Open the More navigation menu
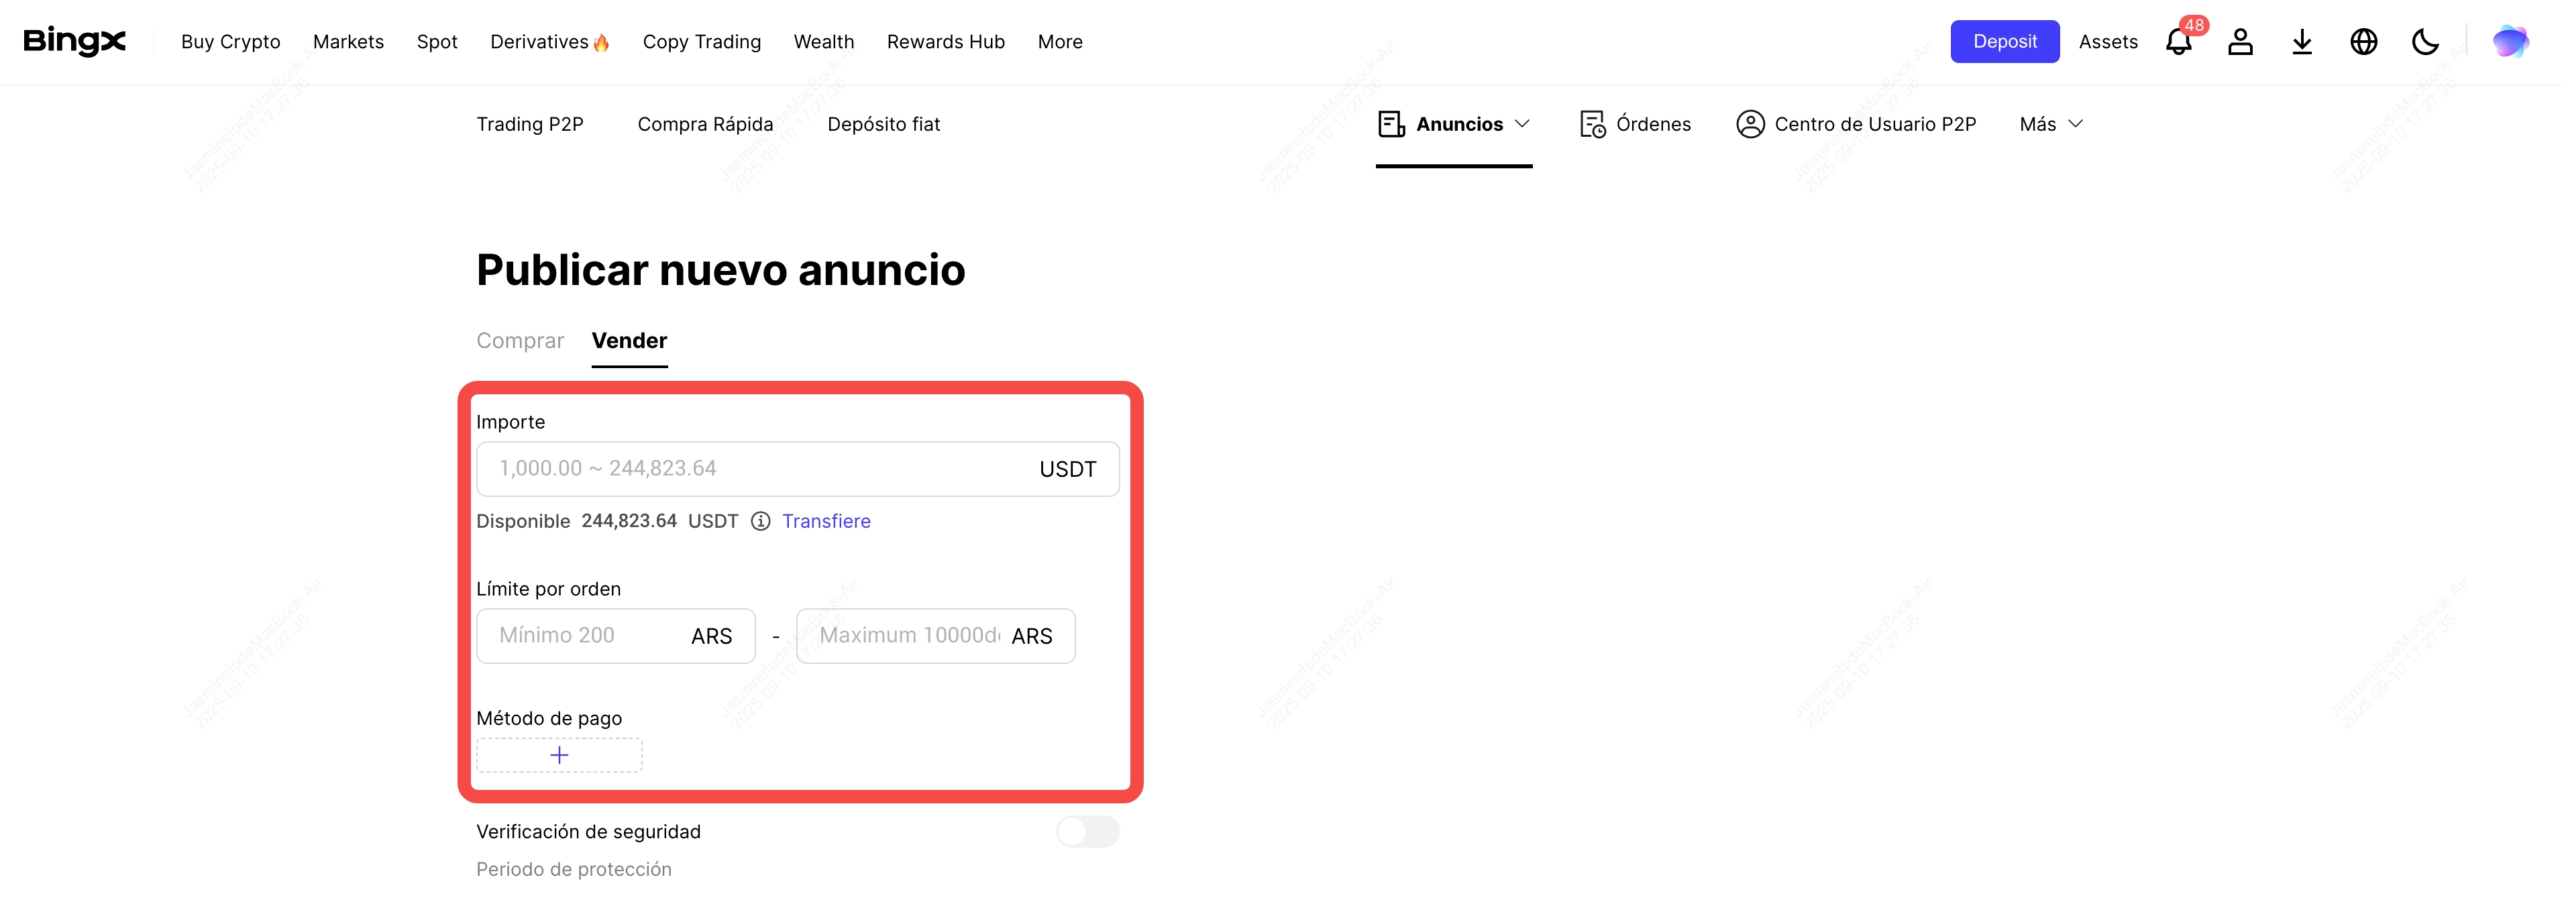Viewport: 2564px width, 912px height. (1059, 42)
